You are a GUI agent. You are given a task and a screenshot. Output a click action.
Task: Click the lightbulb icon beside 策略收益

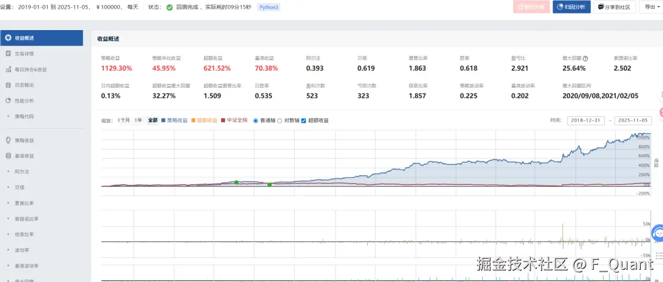click(8, 140)
